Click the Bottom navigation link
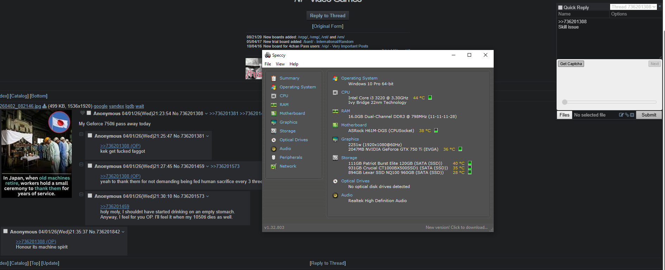The image size is (665, 270). (39, 96)
